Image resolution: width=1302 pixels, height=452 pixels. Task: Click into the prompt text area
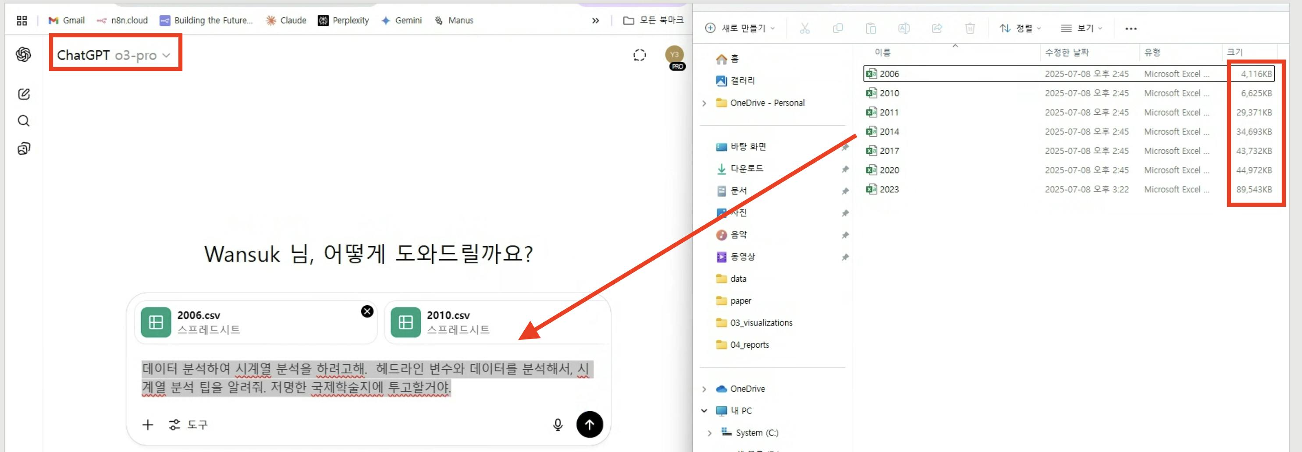(367, 378)
